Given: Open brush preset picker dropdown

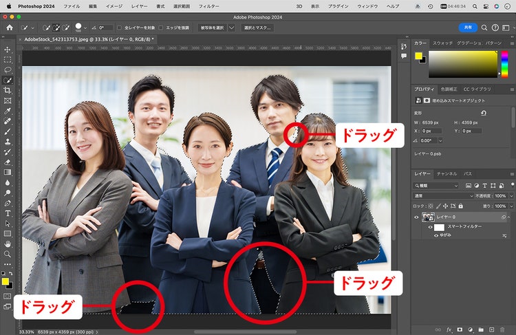Looking at the screenshot, I should pyautogui.click(x=85, y=28).
